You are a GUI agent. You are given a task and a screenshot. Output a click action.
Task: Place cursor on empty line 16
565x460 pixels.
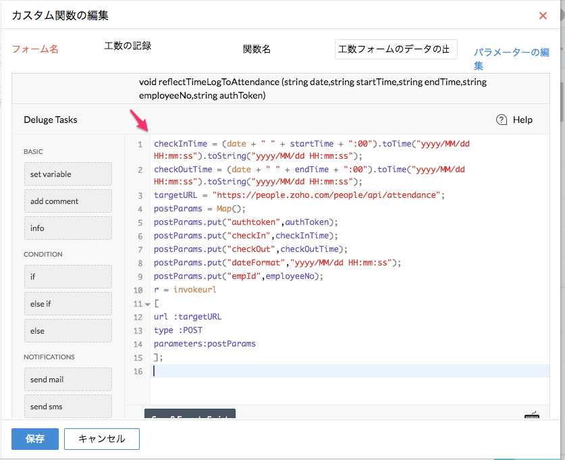pyautogui.click(x=350, y=371)
